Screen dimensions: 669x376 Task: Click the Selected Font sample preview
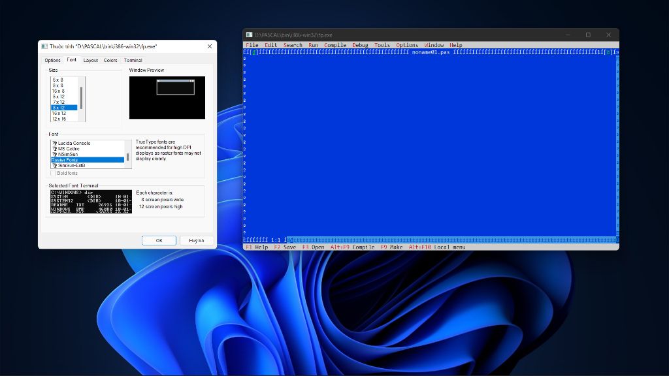[x=91, y=202]
